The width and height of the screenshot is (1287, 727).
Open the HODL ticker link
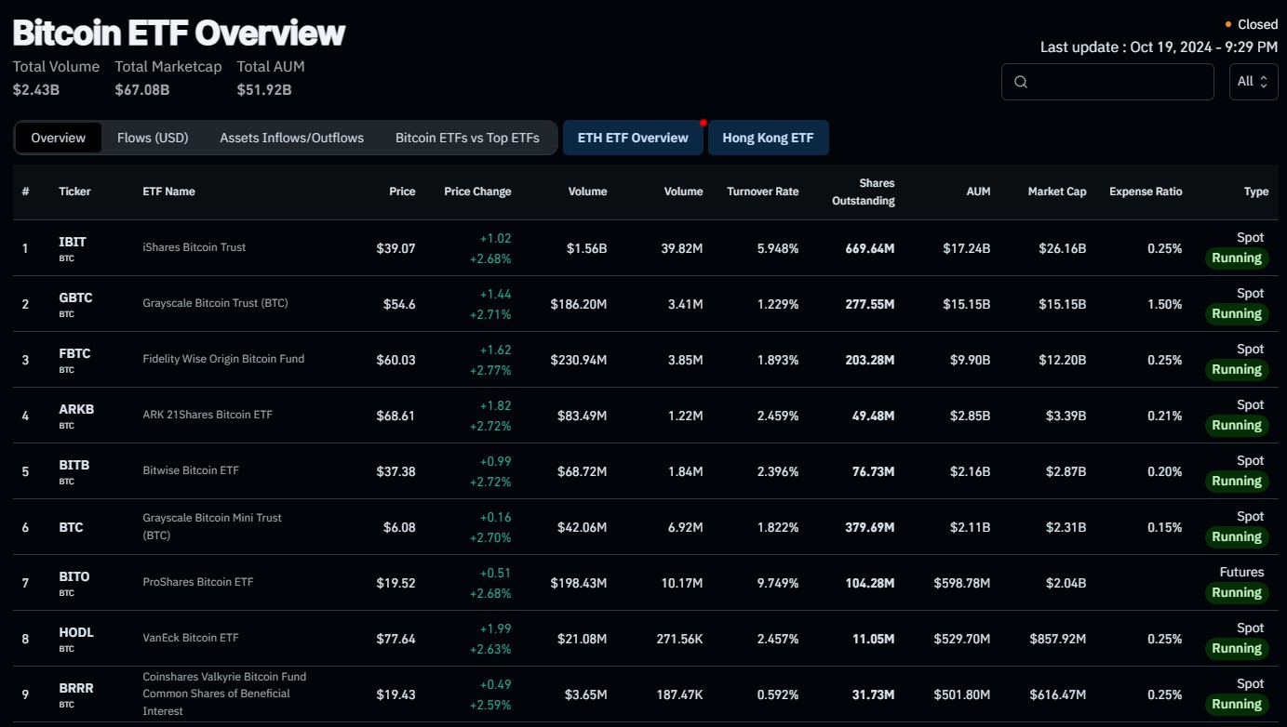[x=76, y=632]
